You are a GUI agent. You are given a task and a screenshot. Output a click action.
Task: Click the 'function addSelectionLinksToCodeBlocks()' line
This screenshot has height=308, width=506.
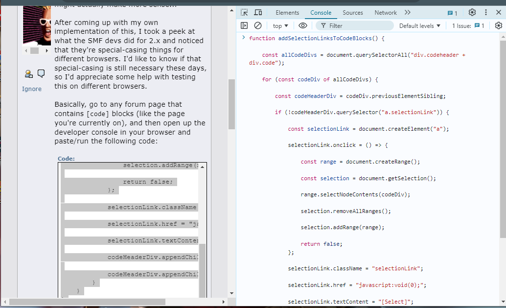click(x=317, y=38)
